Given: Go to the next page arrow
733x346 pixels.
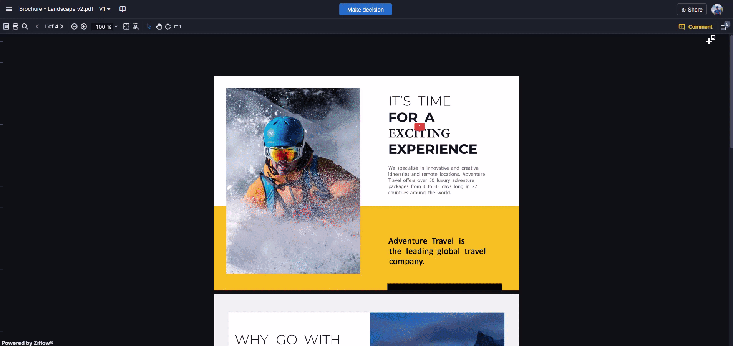Looking at the screenshot, I should click(61, 26).
